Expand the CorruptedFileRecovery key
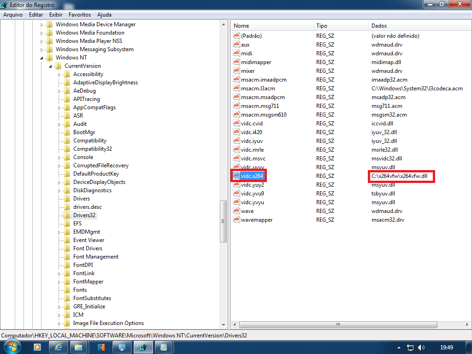Screen dimensions: 472x354 click(x=59, y=166)
